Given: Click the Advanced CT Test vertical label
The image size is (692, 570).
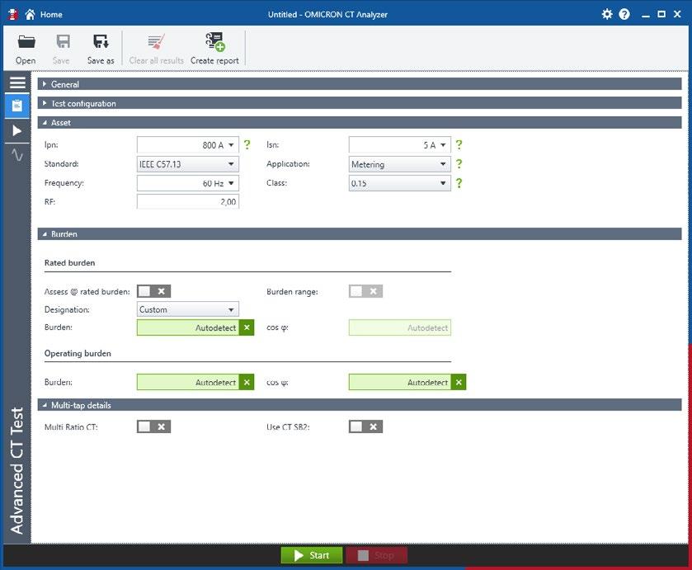Looking at the screenshot, I should tap(16, 471).
